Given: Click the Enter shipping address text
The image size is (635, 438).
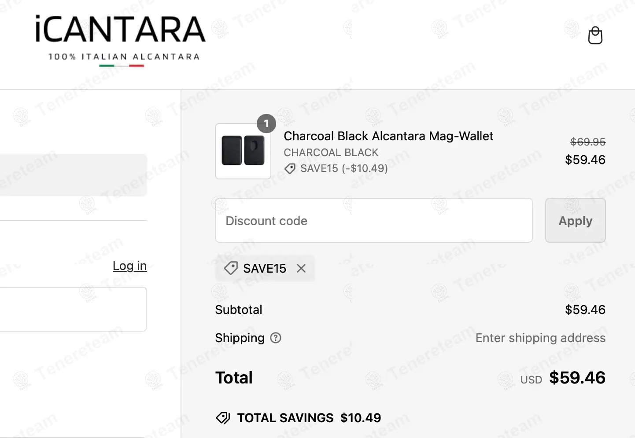Looking at the screenshot, I should [x=540, y=338].
